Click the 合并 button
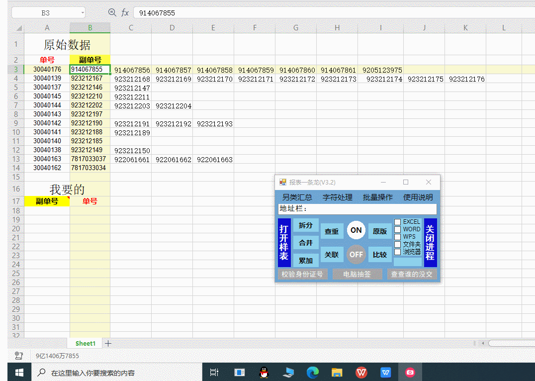535x381 pixels. pyautogui.click(x=306, y=243)
